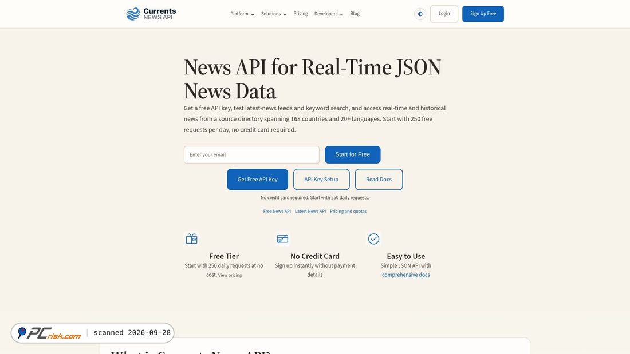Click the Free Tier heading
630x354 pixels.
pyautogui.click(x=224, y=256)
